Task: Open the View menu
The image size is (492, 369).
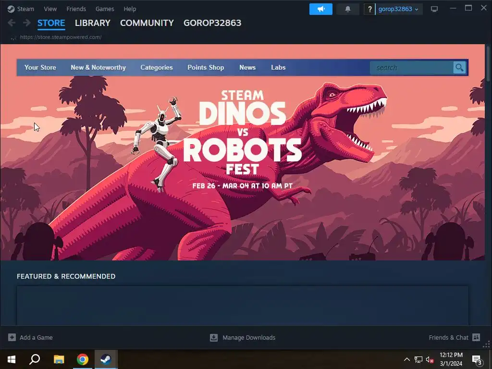Action: (50, 9)
